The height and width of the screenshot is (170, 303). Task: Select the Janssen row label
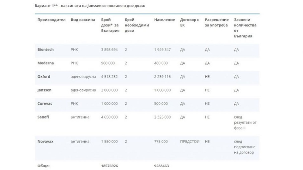pos(45,90)
